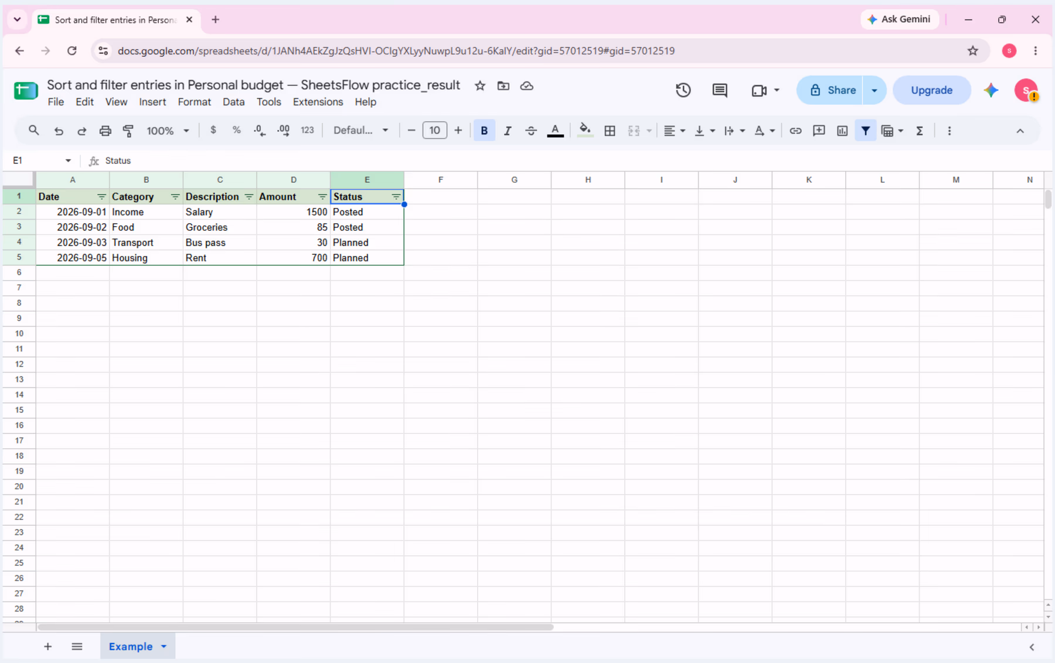The height and width of the screenshot is (663, 1055).
Task: Open the fill color picker
Action: [584, 131]
